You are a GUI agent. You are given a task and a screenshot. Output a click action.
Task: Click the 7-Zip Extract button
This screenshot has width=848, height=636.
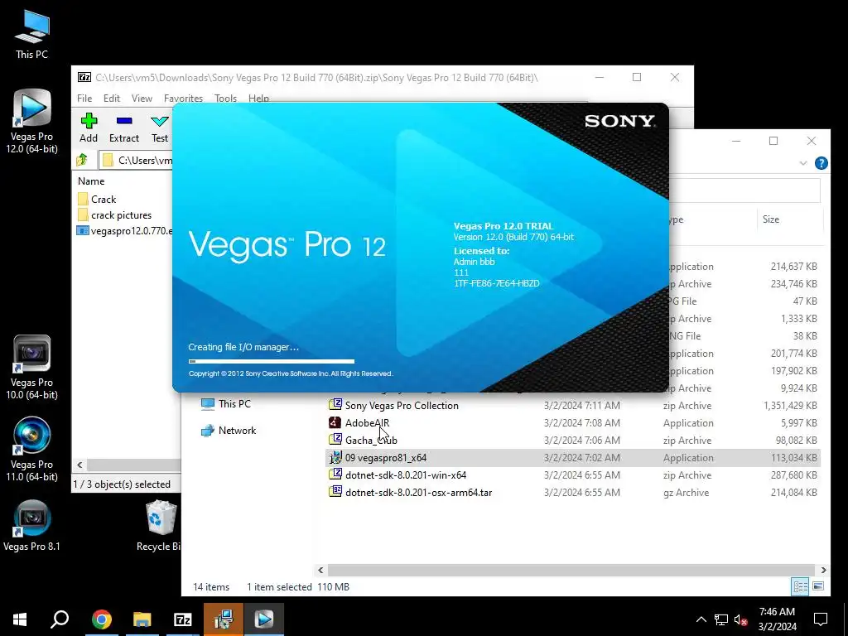[124, 128]
